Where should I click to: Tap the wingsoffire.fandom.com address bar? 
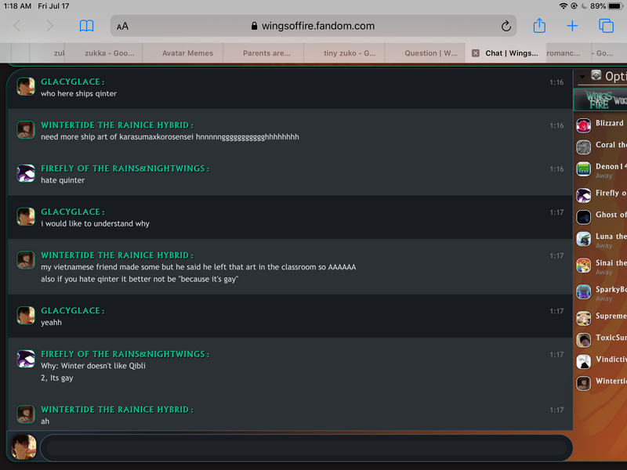tap(313, 26)
